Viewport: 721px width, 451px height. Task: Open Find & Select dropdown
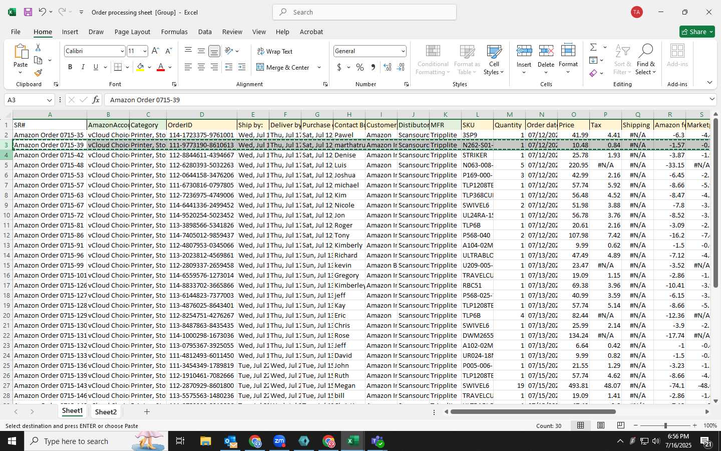coord(646,60)
